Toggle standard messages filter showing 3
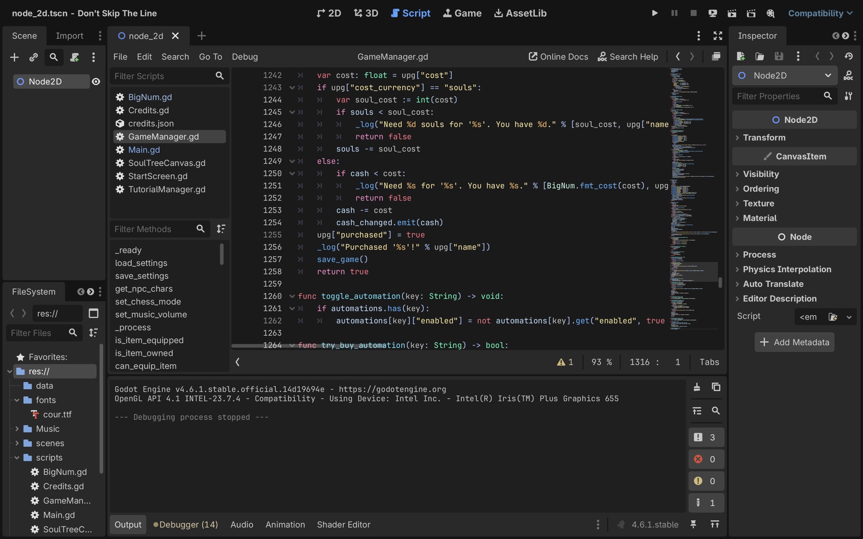 (706, 437)
